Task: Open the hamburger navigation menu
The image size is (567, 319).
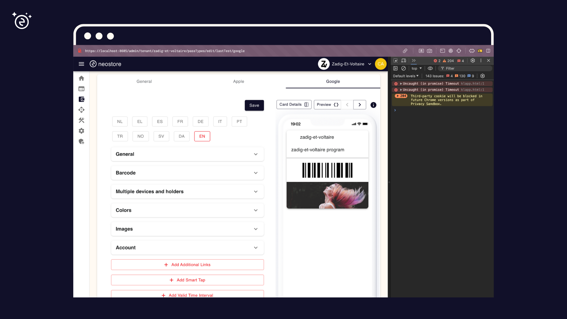Action: [x=82, y=64]
